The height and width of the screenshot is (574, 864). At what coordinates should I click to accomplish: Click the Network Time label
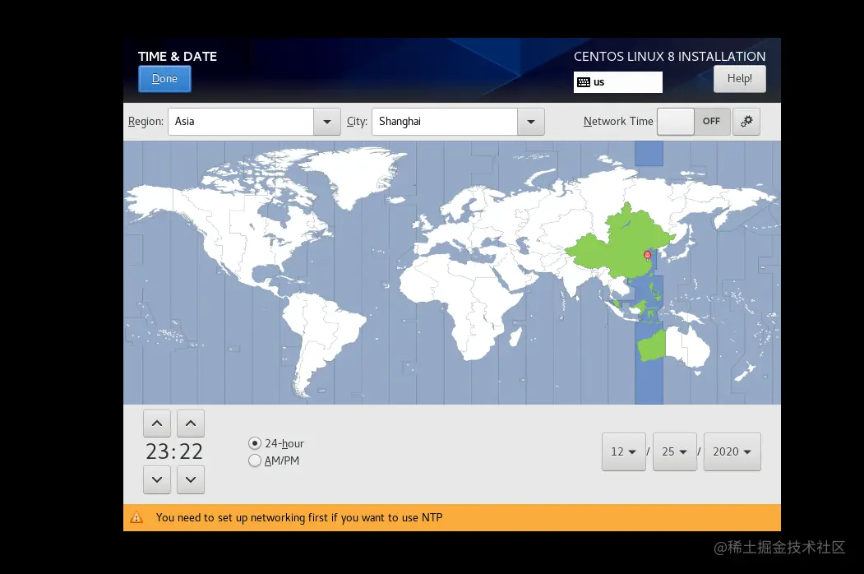pos(618,122)
